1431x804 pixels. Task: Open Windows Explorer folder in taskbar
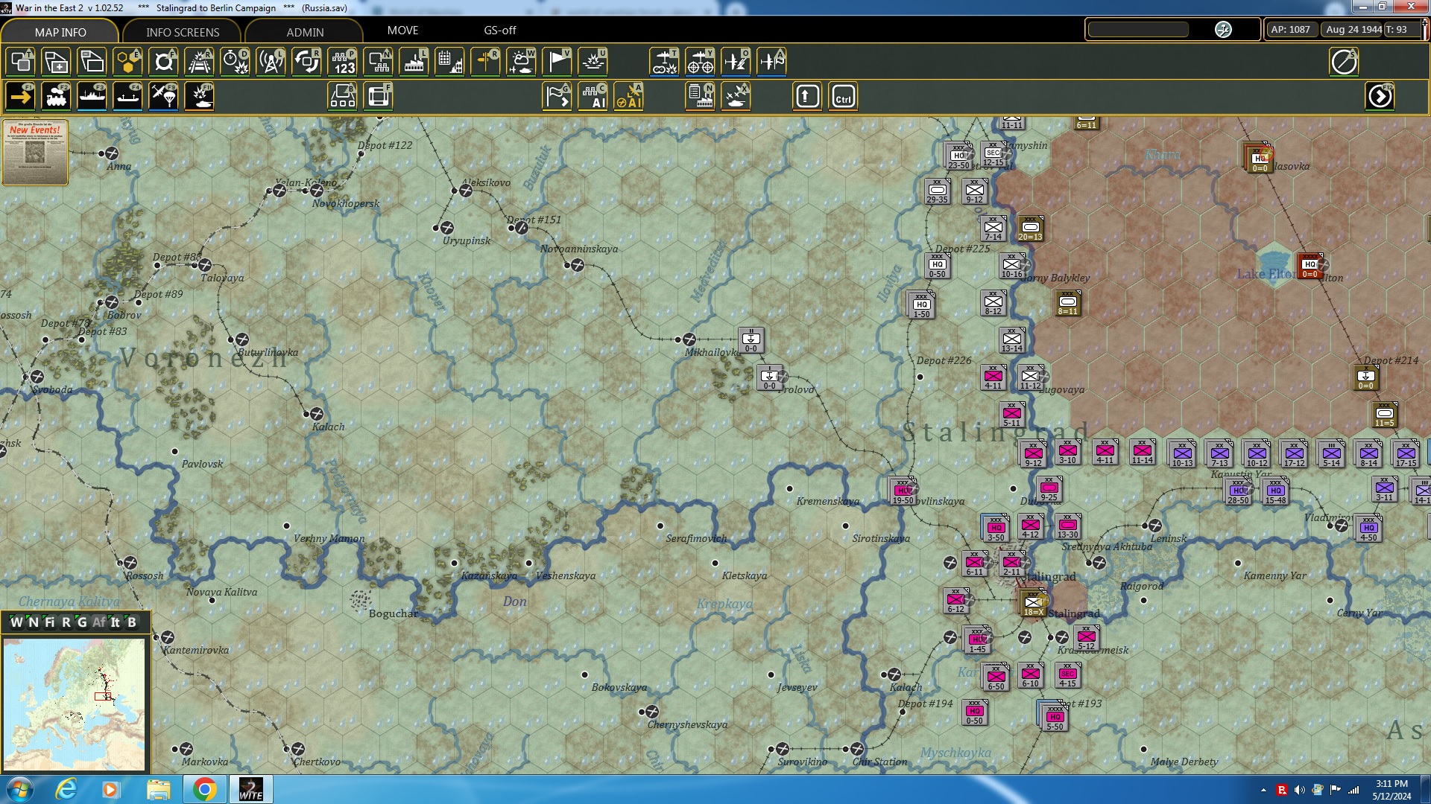[x=158, y=789]
